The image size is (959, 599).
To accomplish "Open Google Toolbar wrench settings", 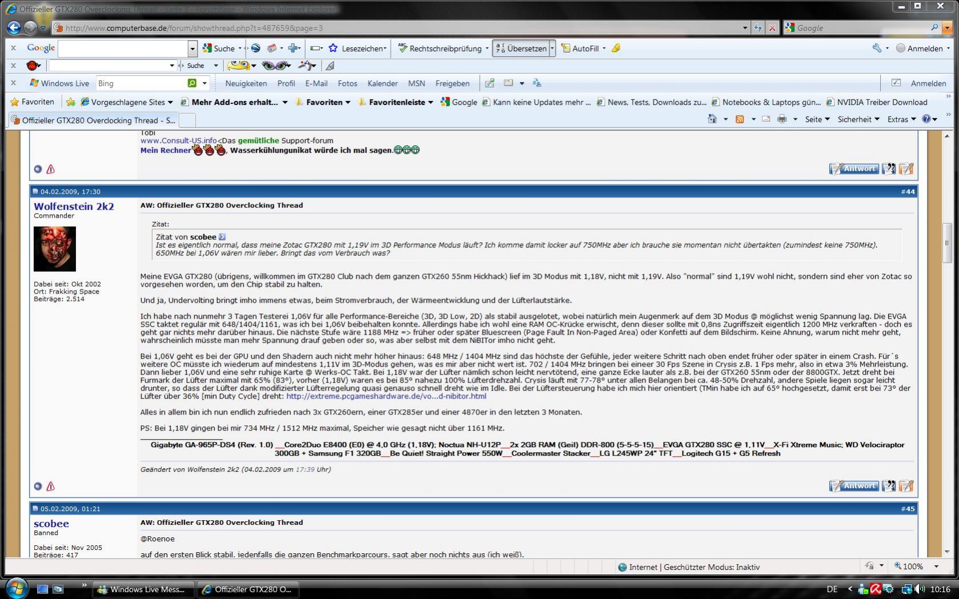I will pos(877,49).
